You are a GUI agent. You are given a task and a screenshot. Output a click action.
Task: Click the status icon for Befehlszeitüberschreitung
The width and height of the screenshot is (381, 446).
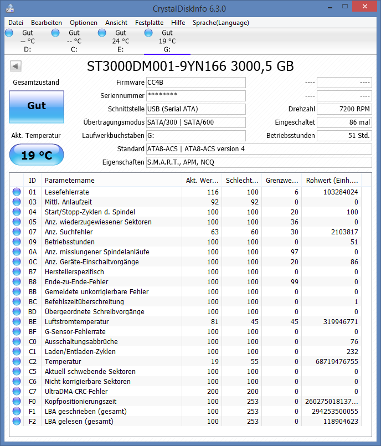tap(17, 301)
